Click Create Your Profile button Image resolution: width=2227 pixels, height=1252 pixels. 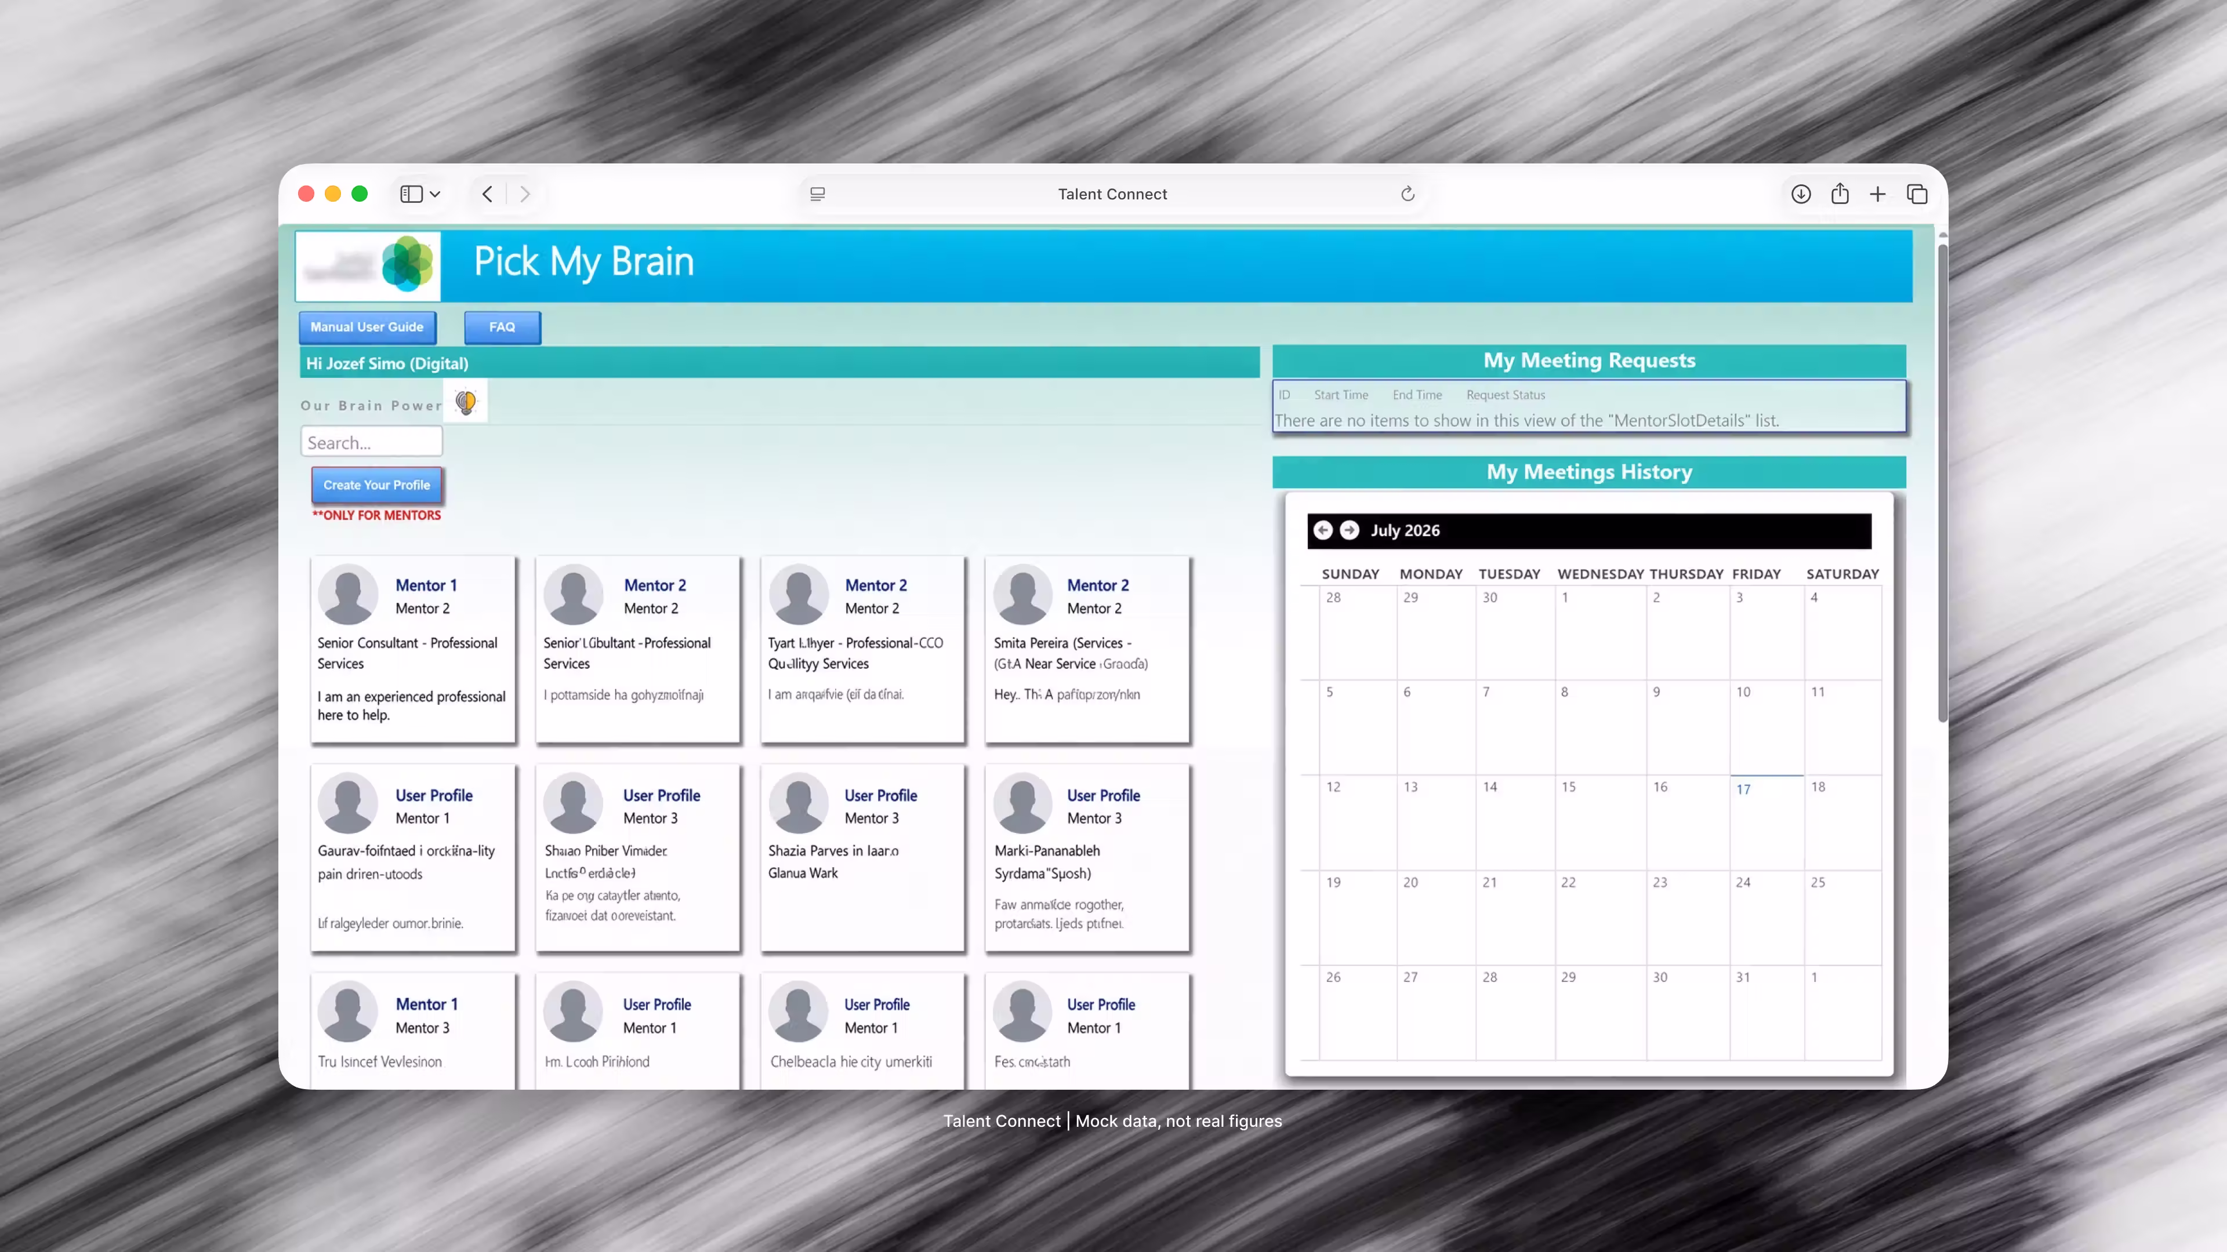[377, 485]
